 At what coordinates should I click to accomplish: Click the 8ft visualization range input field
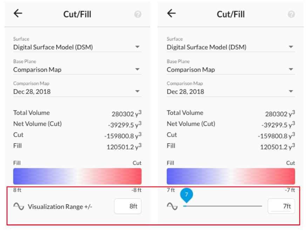click(x=128, y=206)
